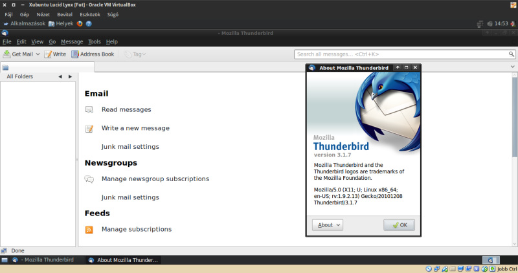The width and height of the screenshot is (518, 273).
Task: Click the Write toolbar button
Action: (x=55, y=54)
